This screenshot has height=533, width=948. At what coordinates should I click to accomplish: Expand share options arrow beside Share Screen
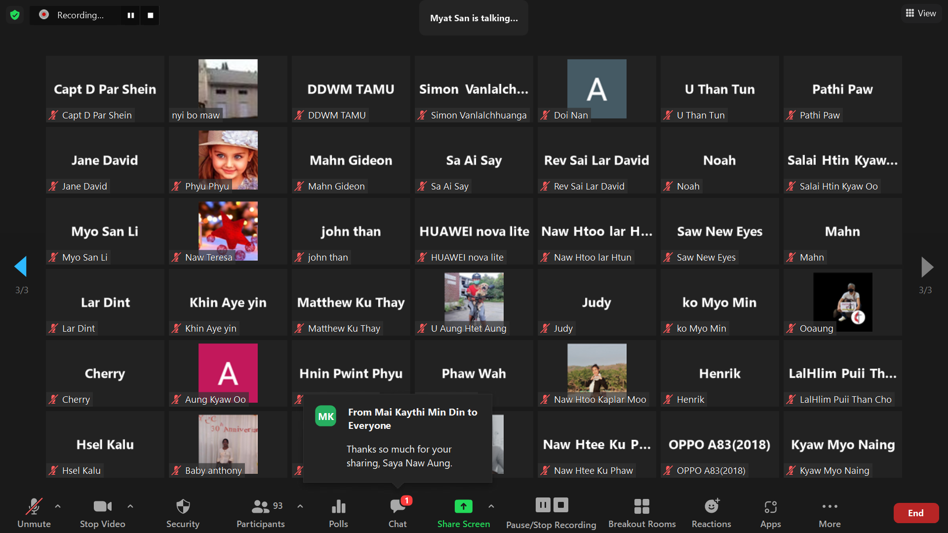pos(491,506)
